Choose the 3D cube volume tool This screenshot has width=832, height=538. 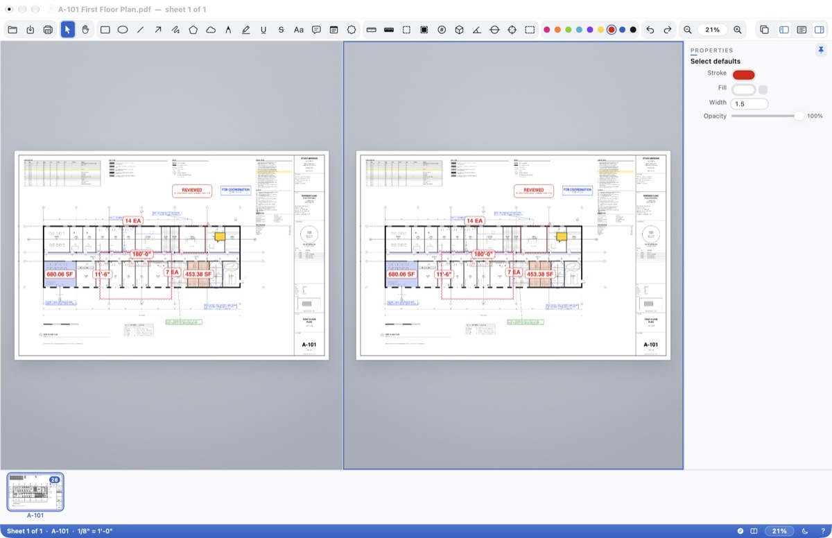[459, 30]
